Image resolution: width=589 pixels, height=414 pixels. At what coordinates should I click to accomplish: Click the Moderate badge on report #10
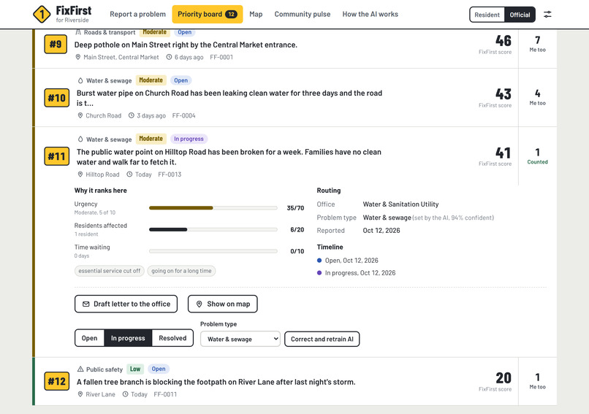point(151,80)
